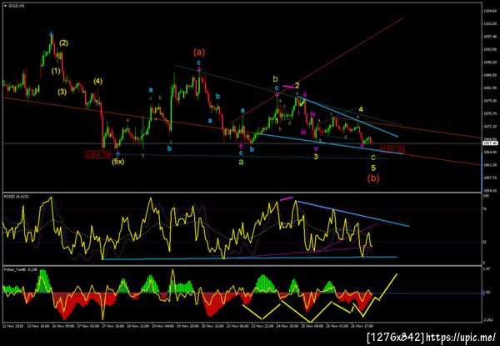Click the green c label above yellow 5

click(373, 158)
